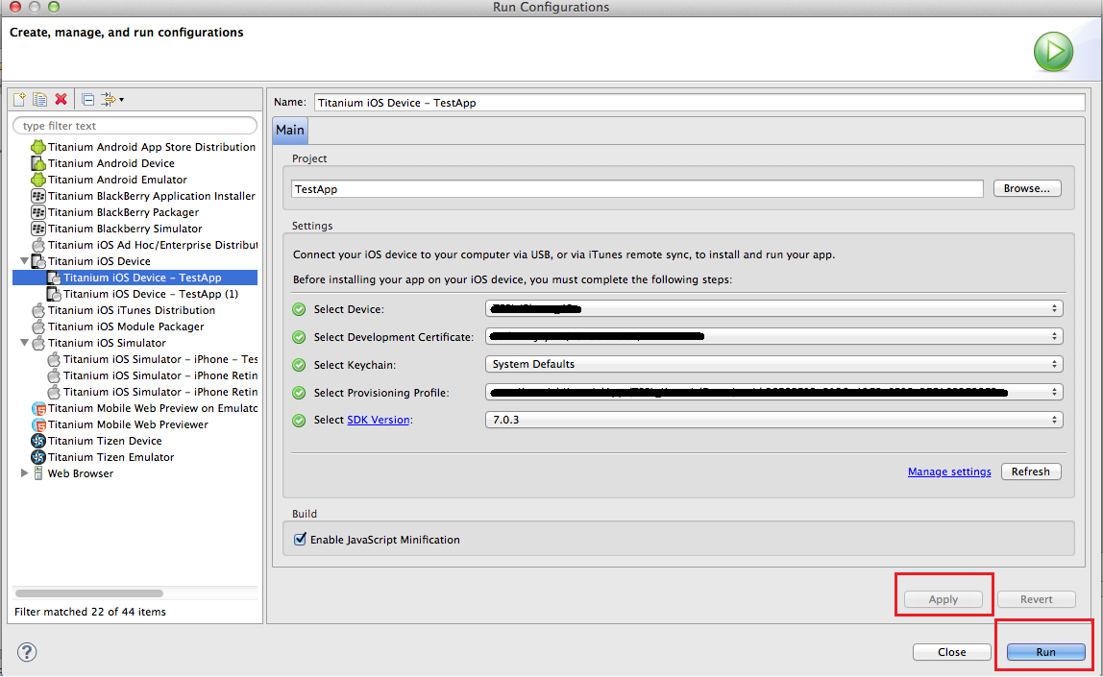Click the New launch configuration icon
This screenshot has width=1103, height=677.
coord(19,99)
